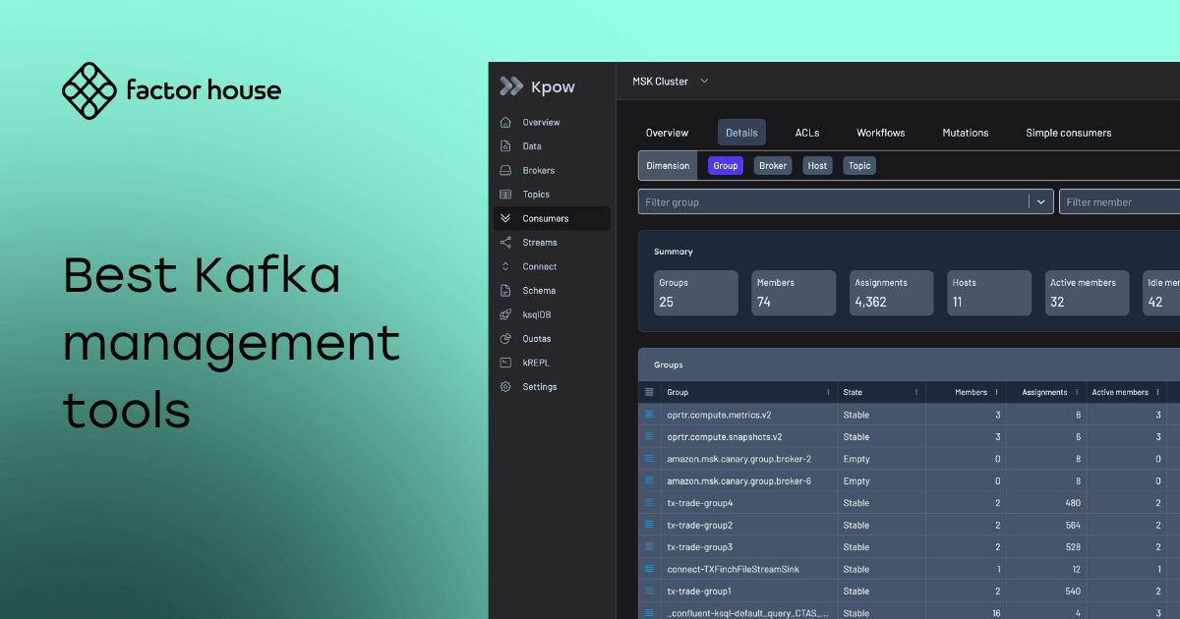Click row icon for amazon.msk.canary.group.broker-6
This screenshot has width=1180, height=619.
click(x=649, y=480)
